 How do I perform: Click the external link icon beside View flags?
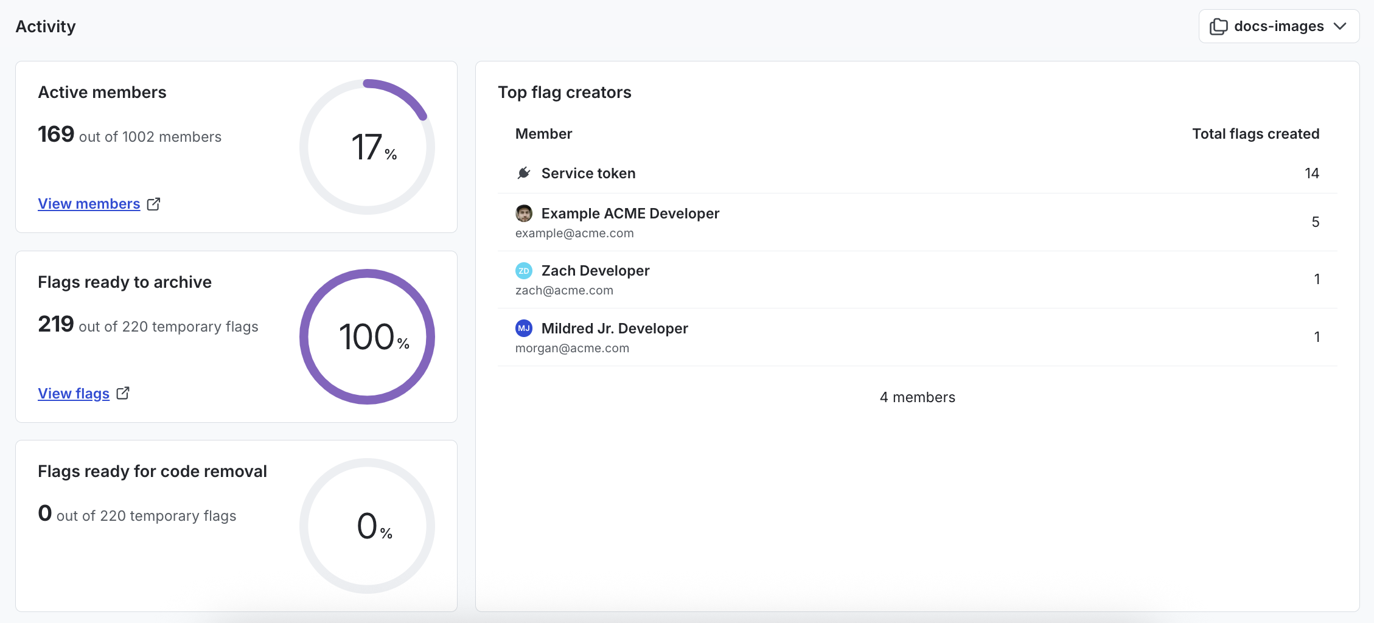coord(124,394)
